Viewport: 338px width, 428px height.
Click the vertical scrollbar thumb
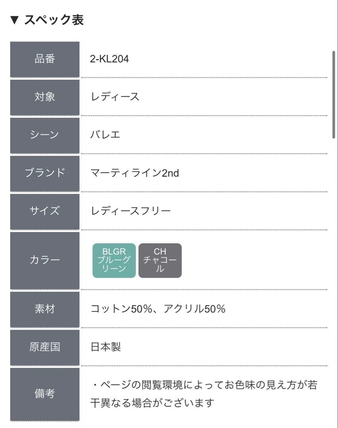click(334, 94)
